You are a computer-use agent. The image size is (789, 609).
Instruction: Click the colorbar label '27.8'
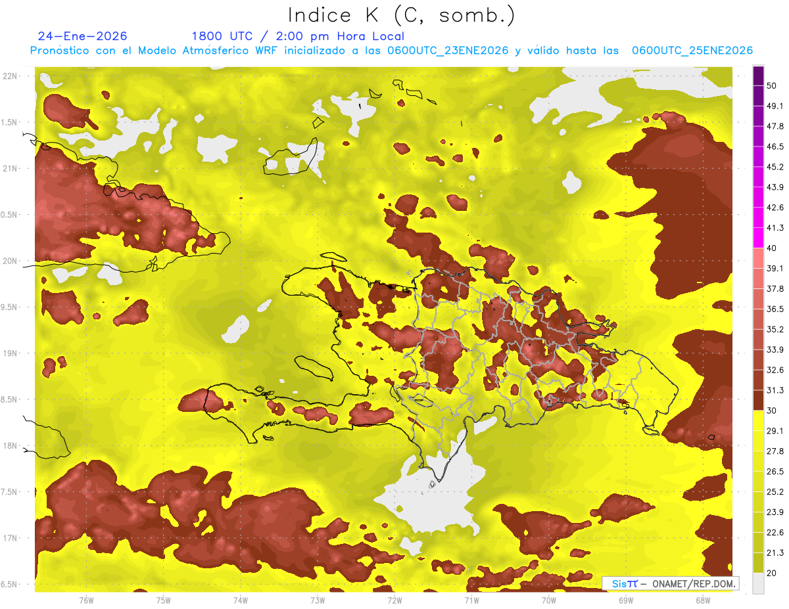click(x=775, y=451)
